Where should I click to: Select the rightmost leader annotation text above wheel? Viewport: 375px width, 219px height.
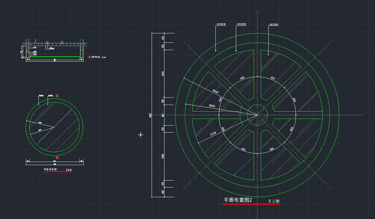click(274, 24)
